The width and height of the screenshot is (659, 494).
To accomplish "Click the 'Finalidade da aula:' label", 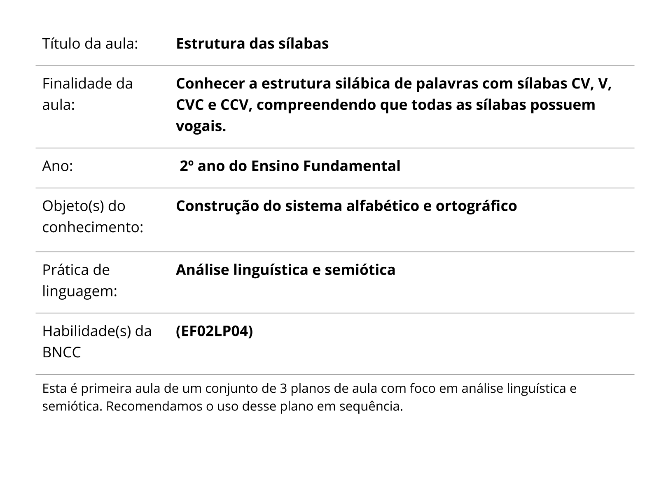I will (88, 94).
